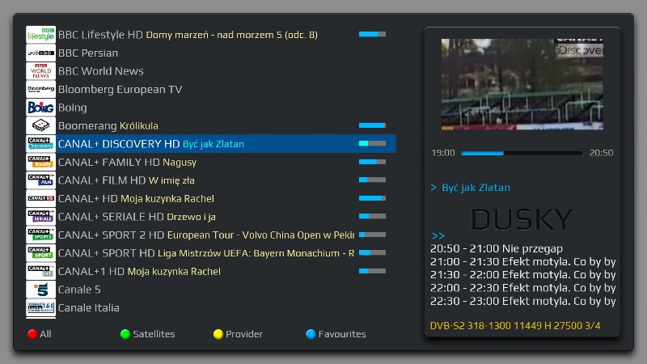The width and height of the screenshot is (647, 364).
Task: Open the 20:50 Nie przegap programme entry
Action: tap(497, 248)
